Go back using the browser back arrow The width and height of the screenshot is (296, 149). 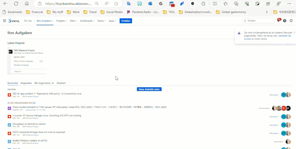coord(6,4)
